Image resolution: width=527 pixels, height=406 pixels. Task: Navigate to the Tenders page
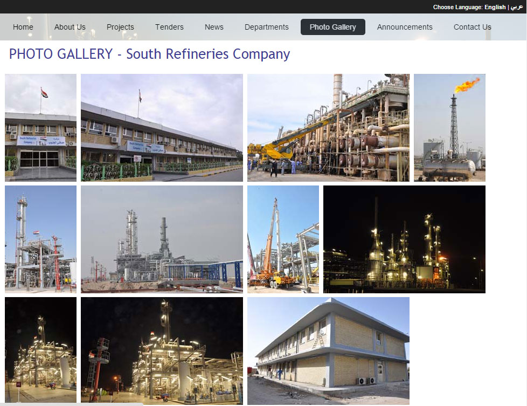pos(169,27)
